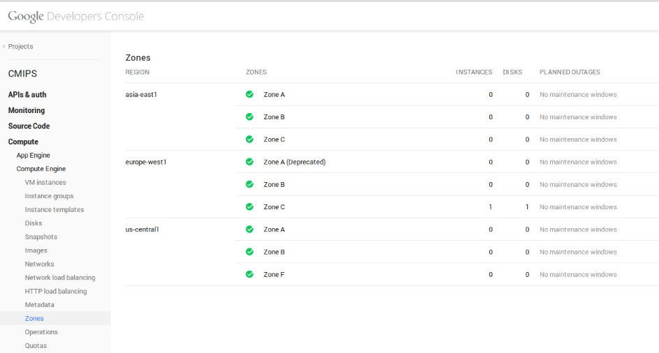The height and width of the screenshot is (353, 659).
Task: Click planned outages text for Zone F
Action: click(x=578, y=274)
